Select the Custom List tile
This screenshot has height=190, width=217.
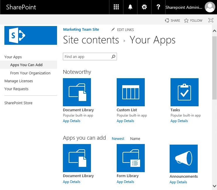(131, 92)
